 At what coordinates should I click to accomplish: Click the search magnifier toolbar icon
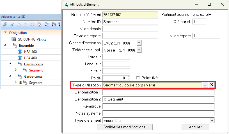pos(5,24)
